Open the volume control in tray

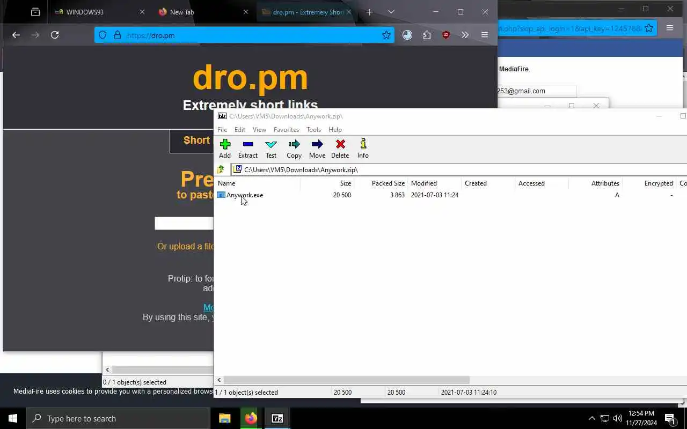618,418
